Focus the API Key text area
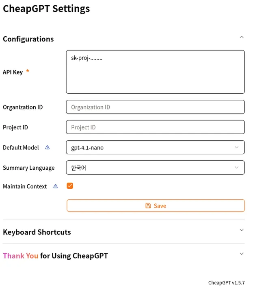Viewport: 253px width, 293px height. [x=155, y=72]
